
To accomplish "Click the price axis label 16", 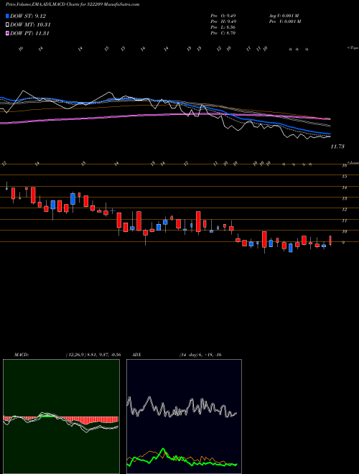I will [x=344, y=166].
